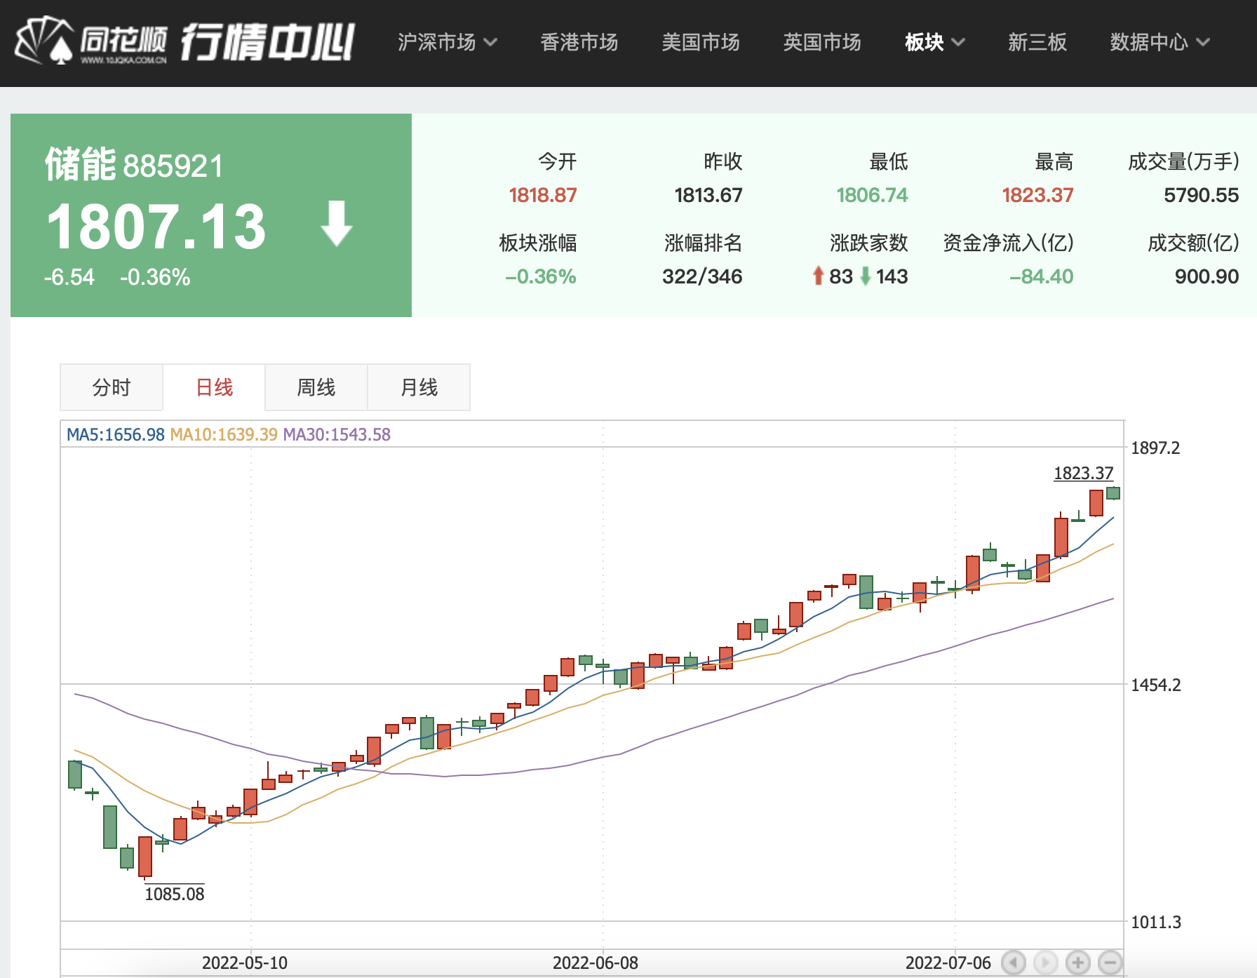Click the chart scroll-left arrow button
Screen dimensions: 1257x978
[1014, 963]
